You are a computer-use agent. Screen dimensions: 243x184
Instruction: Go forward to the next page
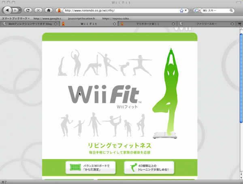click(15, 11)
